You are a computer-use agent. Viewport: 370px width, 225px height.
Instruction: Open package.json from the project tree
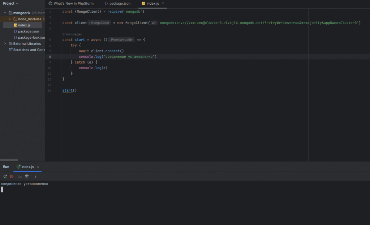pos(28,31)
